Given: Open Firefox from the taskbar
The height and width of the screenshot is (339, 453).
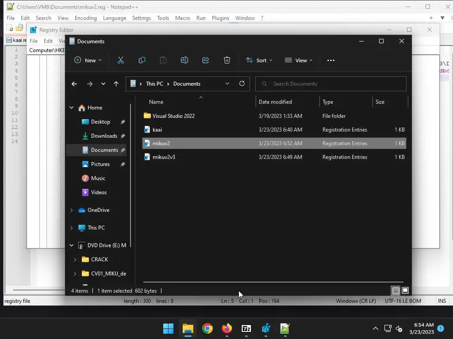Looking at the screenshot, I should [227, 328].
